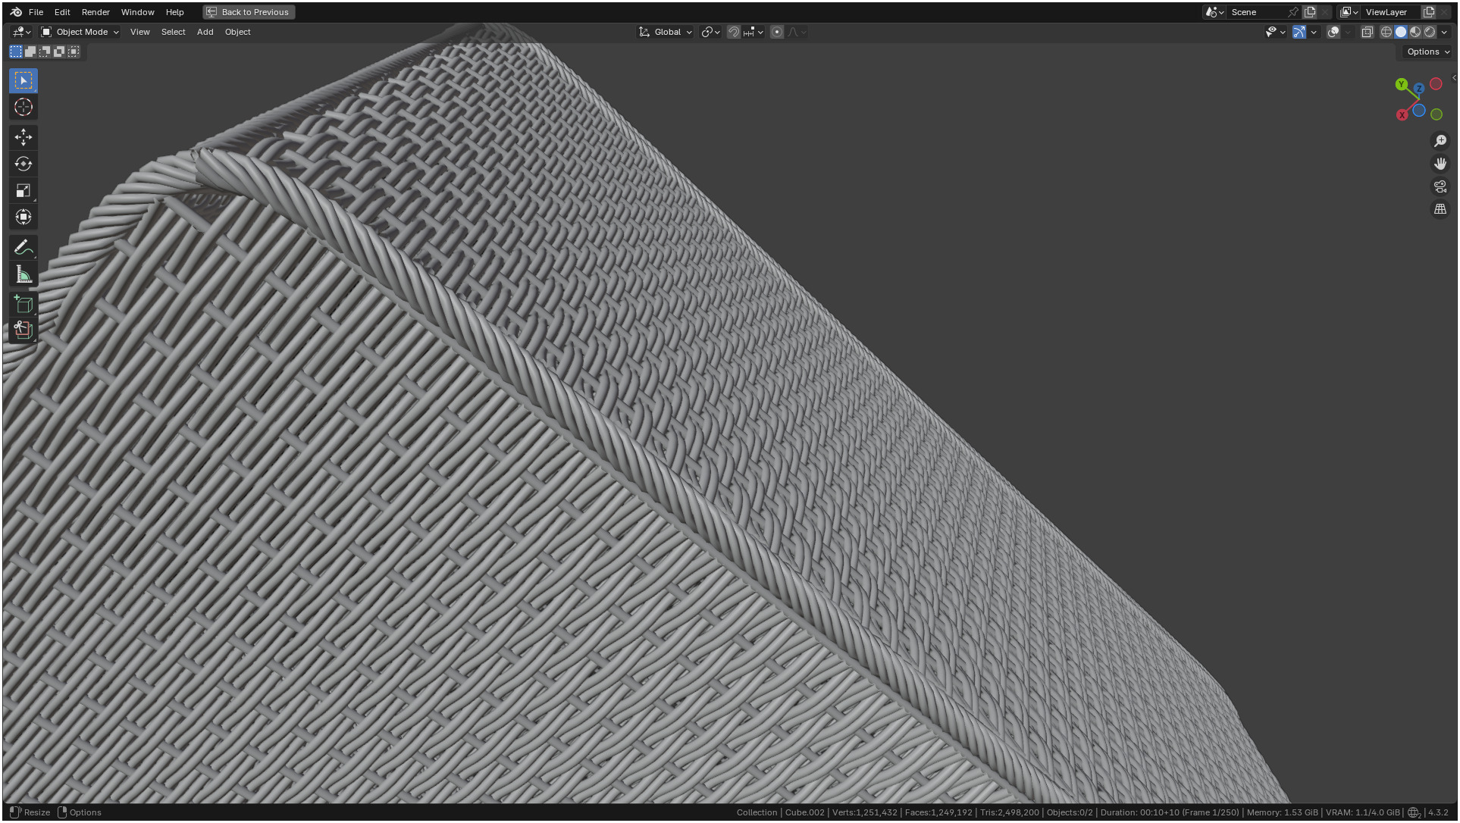1460x823 pixels.
Task: Select the Move tool
Action: pyautogui.click(x=23, y=137)
